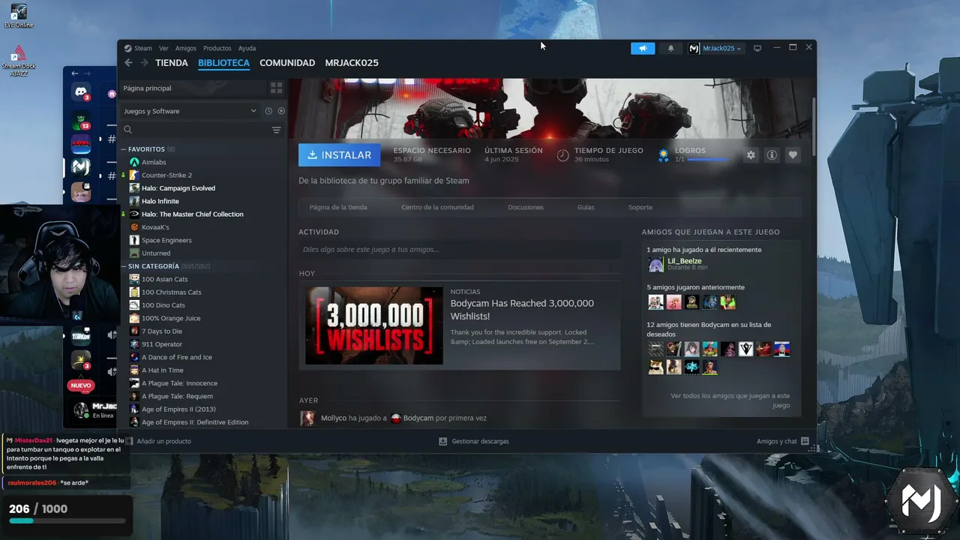Click the Gestionar descargas download icon
This screenshot has height=540, width=960.
click(443, 441)
